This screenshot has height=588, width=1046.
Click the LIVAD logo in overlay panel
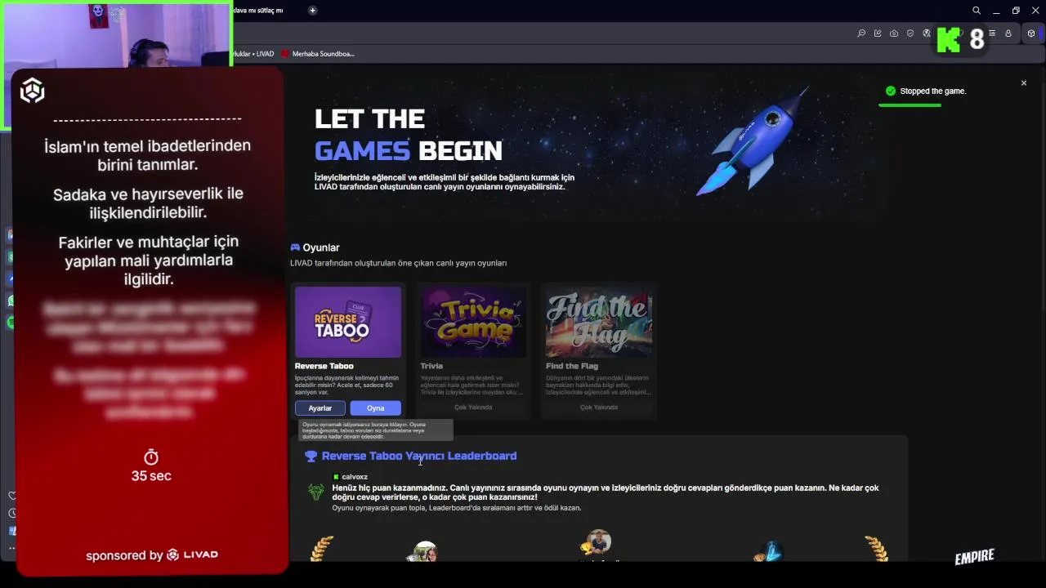[32, 91]
